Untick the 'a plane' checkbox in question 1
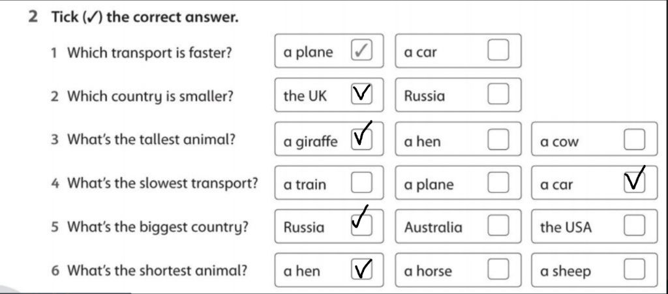The image size is (668, 294). coord(361,50)
